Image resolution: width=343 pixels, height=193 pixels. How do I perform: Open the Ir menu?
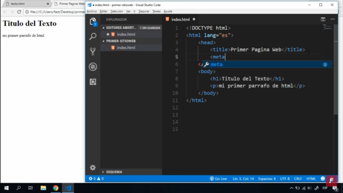point(135,11)
